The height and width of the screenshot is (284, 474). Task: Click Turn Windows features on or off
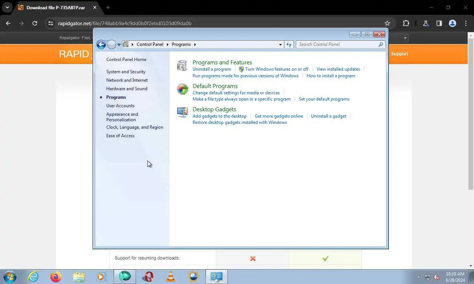277,69
